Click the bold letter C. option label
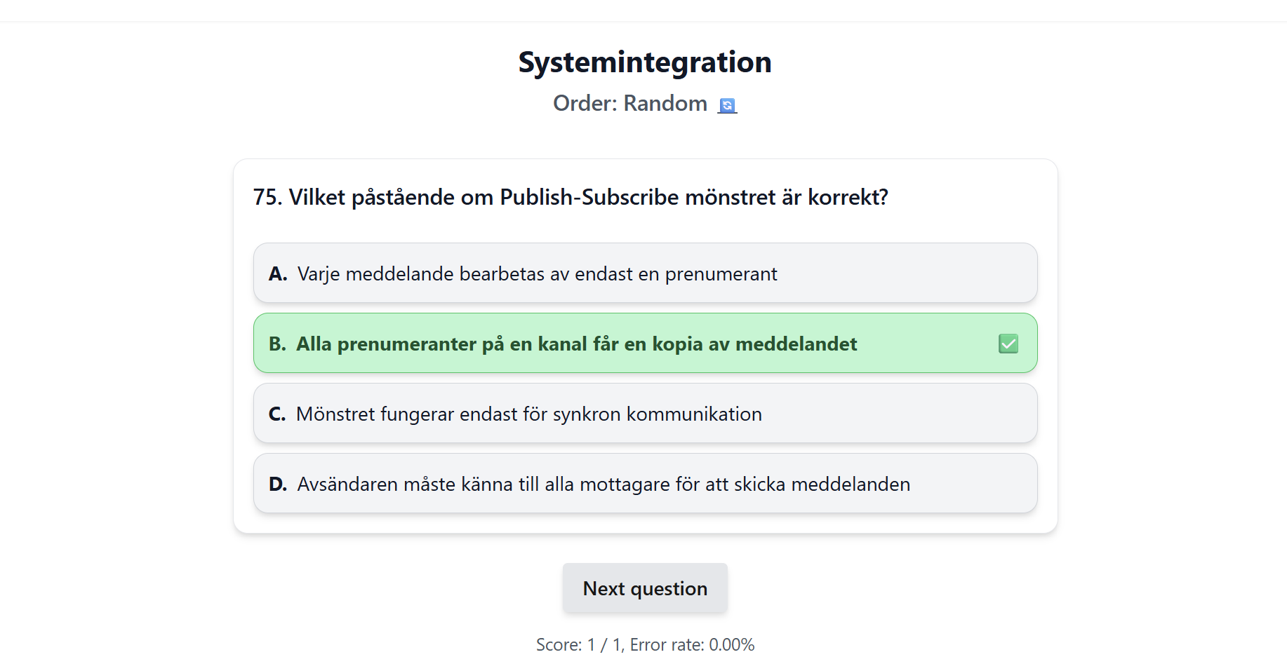The image size is (1287, 671). click(277, 414)
